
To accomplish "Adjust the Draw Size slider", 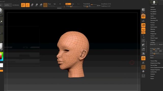I will [x=91, y=6].
